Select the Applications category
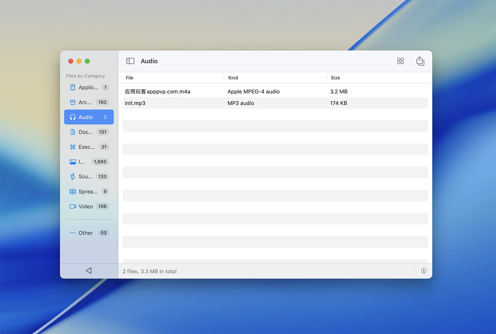The width and height of the screenshot is (496, 334). point(89,87)
